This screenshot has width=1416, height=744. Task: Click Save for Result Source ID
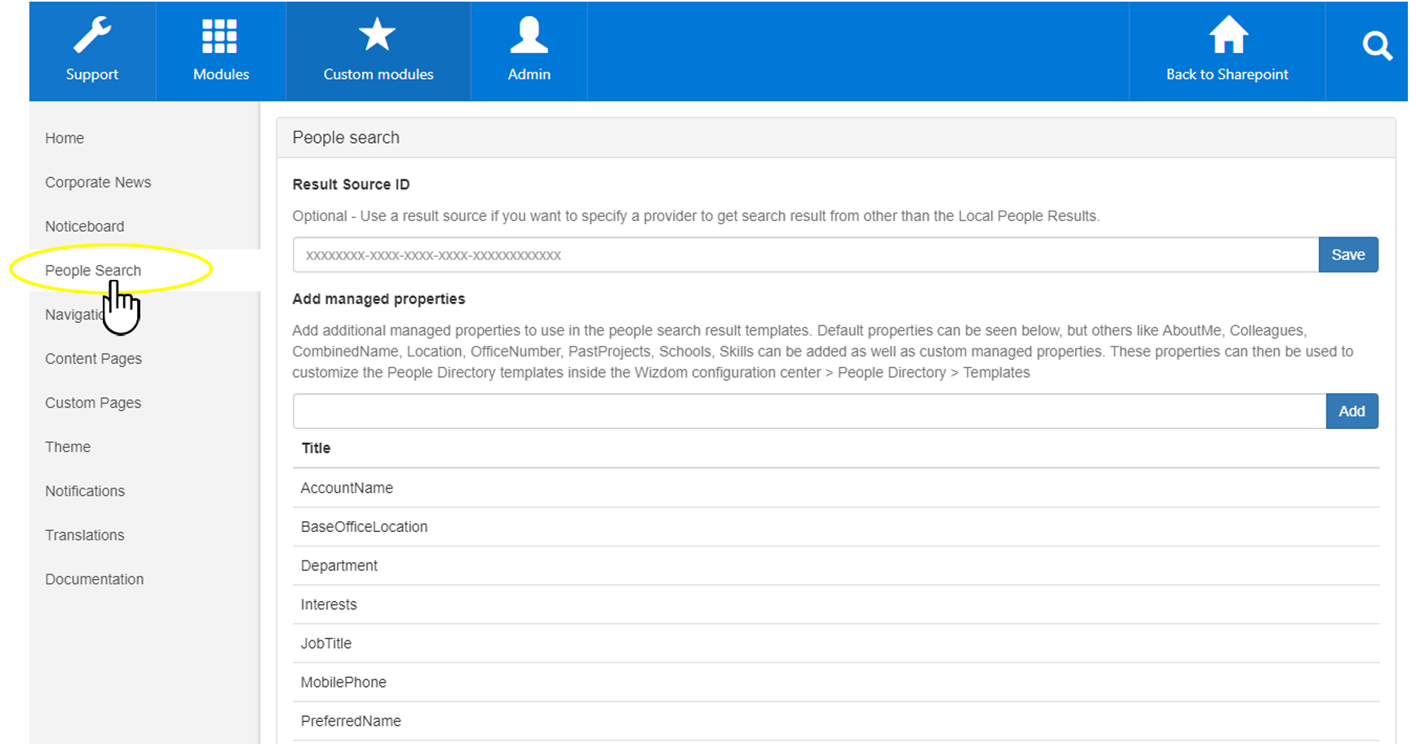click(1347, 255)
